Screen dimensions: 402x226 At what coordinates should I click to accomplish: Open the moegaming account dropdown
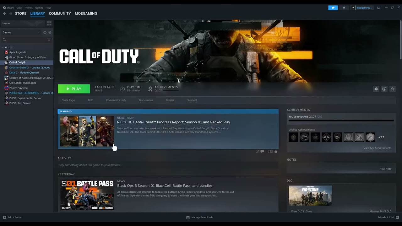(x=364, y=8)
